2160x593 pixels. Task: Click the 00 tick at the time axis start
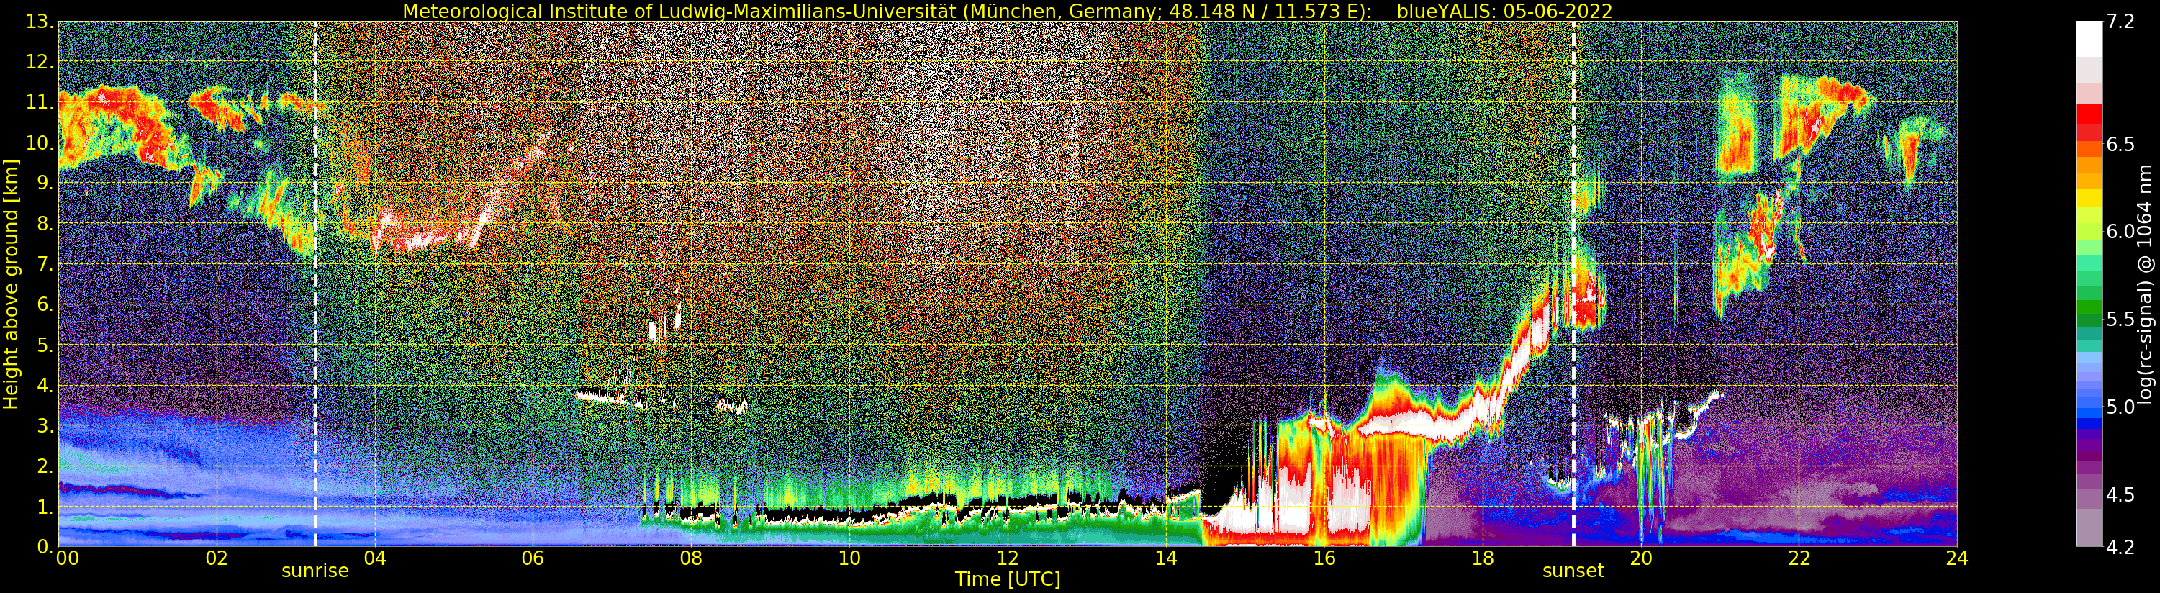tap(67, 558)
